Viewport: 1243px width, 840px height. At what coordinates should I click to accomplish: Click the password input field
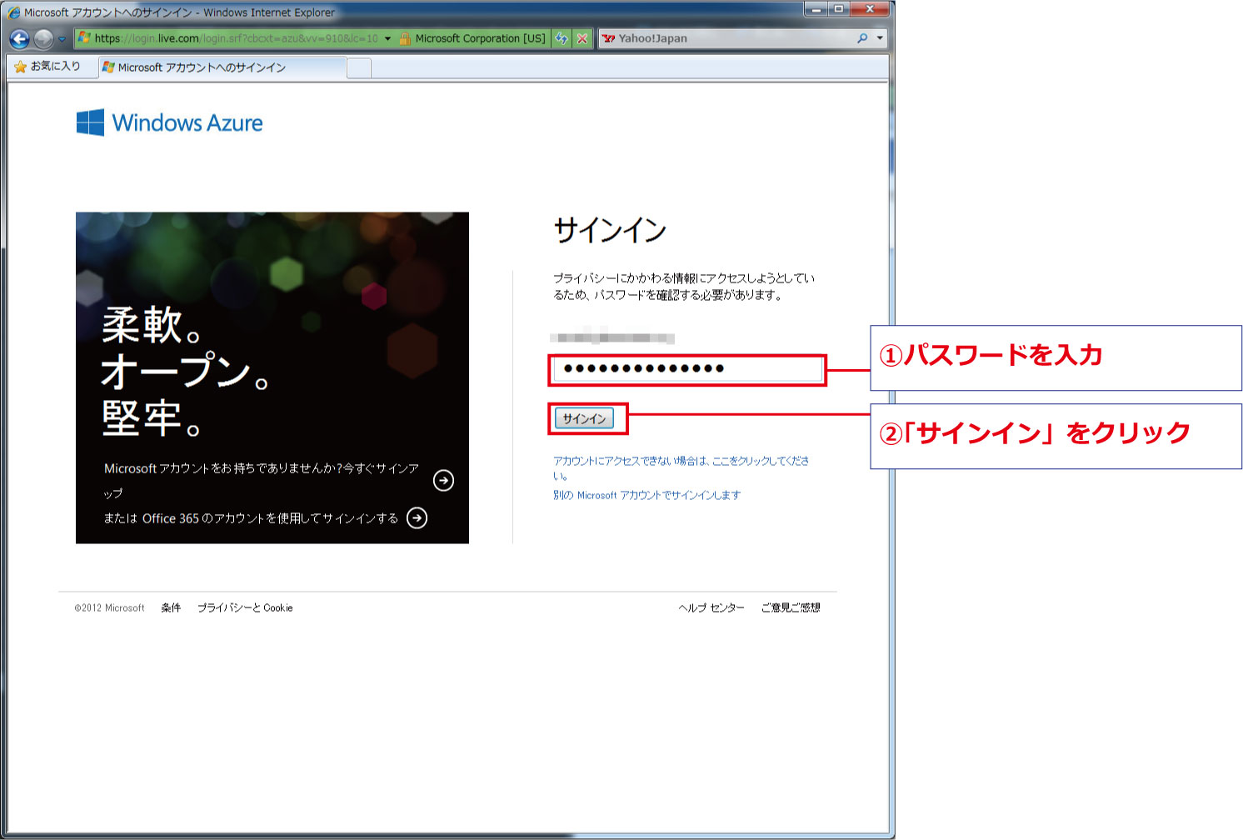687,369
